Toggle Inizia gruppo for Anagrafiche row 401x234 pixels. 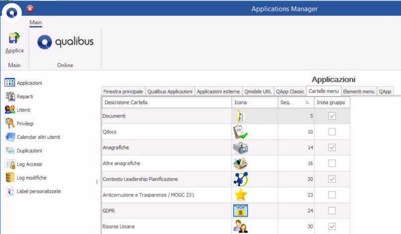332,147
